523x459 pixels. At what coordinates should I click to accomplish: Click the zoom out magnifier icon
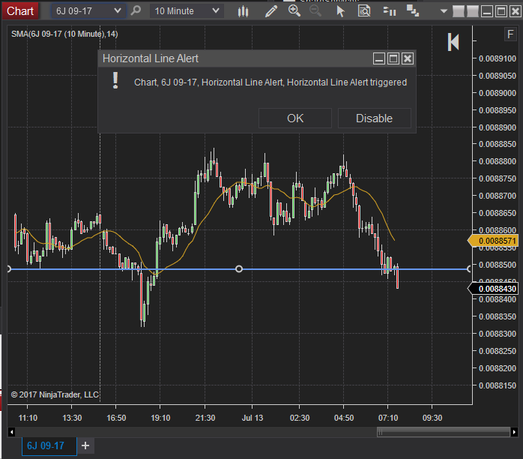point(315,11)
